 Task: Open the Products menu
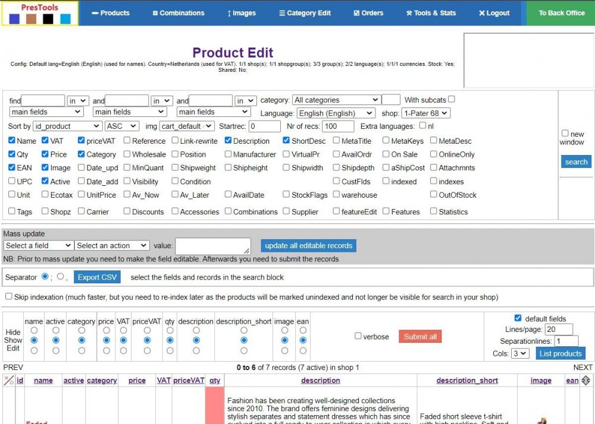[x=111, y=13]
